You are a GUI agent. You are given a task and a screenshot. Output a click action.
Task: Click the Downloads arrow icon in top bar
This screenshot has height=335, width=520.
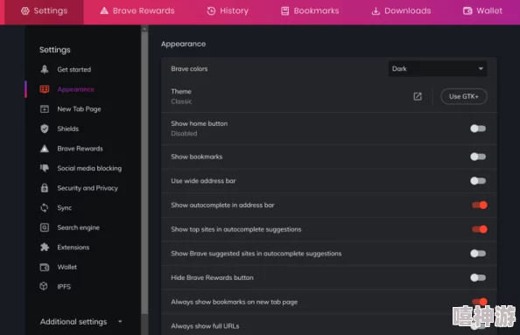(x=376, y=11)
